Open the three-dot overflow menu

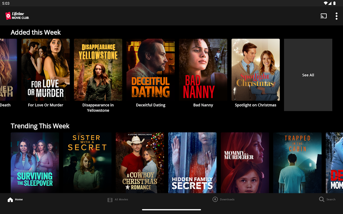337,16
